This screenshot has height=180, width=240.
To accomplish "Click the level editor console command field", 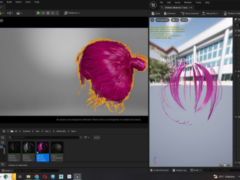I will tap(37, 170).
